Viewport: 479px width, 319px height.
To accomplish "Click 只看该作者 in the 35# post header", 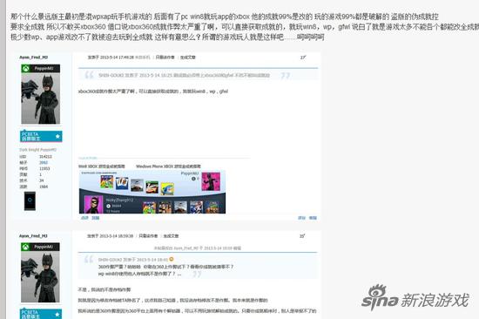I will tap(148, 236).
